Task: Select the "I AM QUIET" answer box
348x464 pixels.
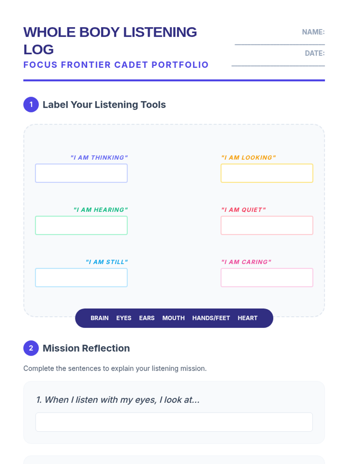Action: pos(267,225)
